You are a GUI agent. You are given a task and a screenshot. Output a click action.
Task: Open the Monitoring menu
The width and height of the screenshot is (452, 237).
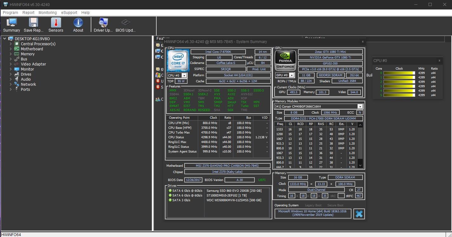(x=48, y=13)
